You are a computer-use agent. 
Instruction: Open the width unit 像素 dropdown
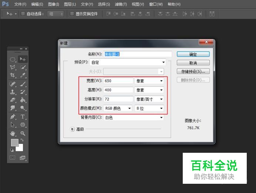(149, 81)
